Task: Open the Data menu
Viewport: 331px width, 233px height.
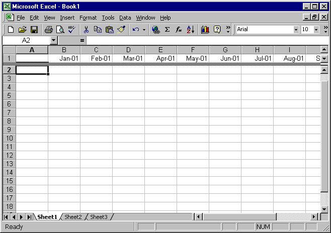Action: click(125, 18)
